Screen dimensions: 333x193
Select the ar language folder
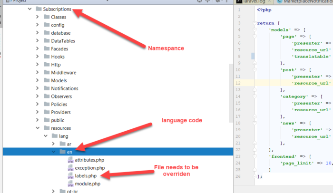point(69,144)
